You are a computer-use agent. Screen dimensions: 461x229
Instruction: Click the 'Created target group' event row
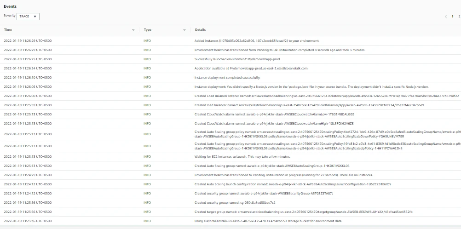point(303,212)
